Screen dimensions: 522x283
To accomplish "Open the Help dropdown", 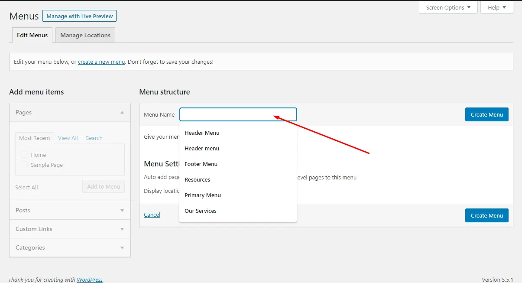I will pos(497,7).
